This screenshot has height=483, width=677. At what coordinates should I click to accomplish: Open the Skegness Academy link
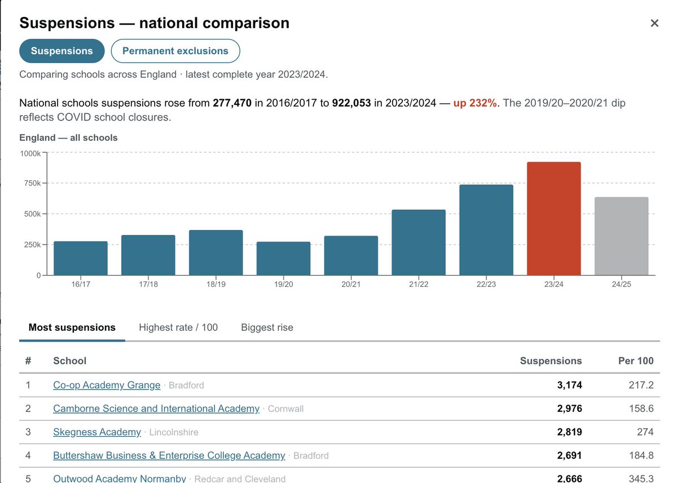[x=97, y=432]
